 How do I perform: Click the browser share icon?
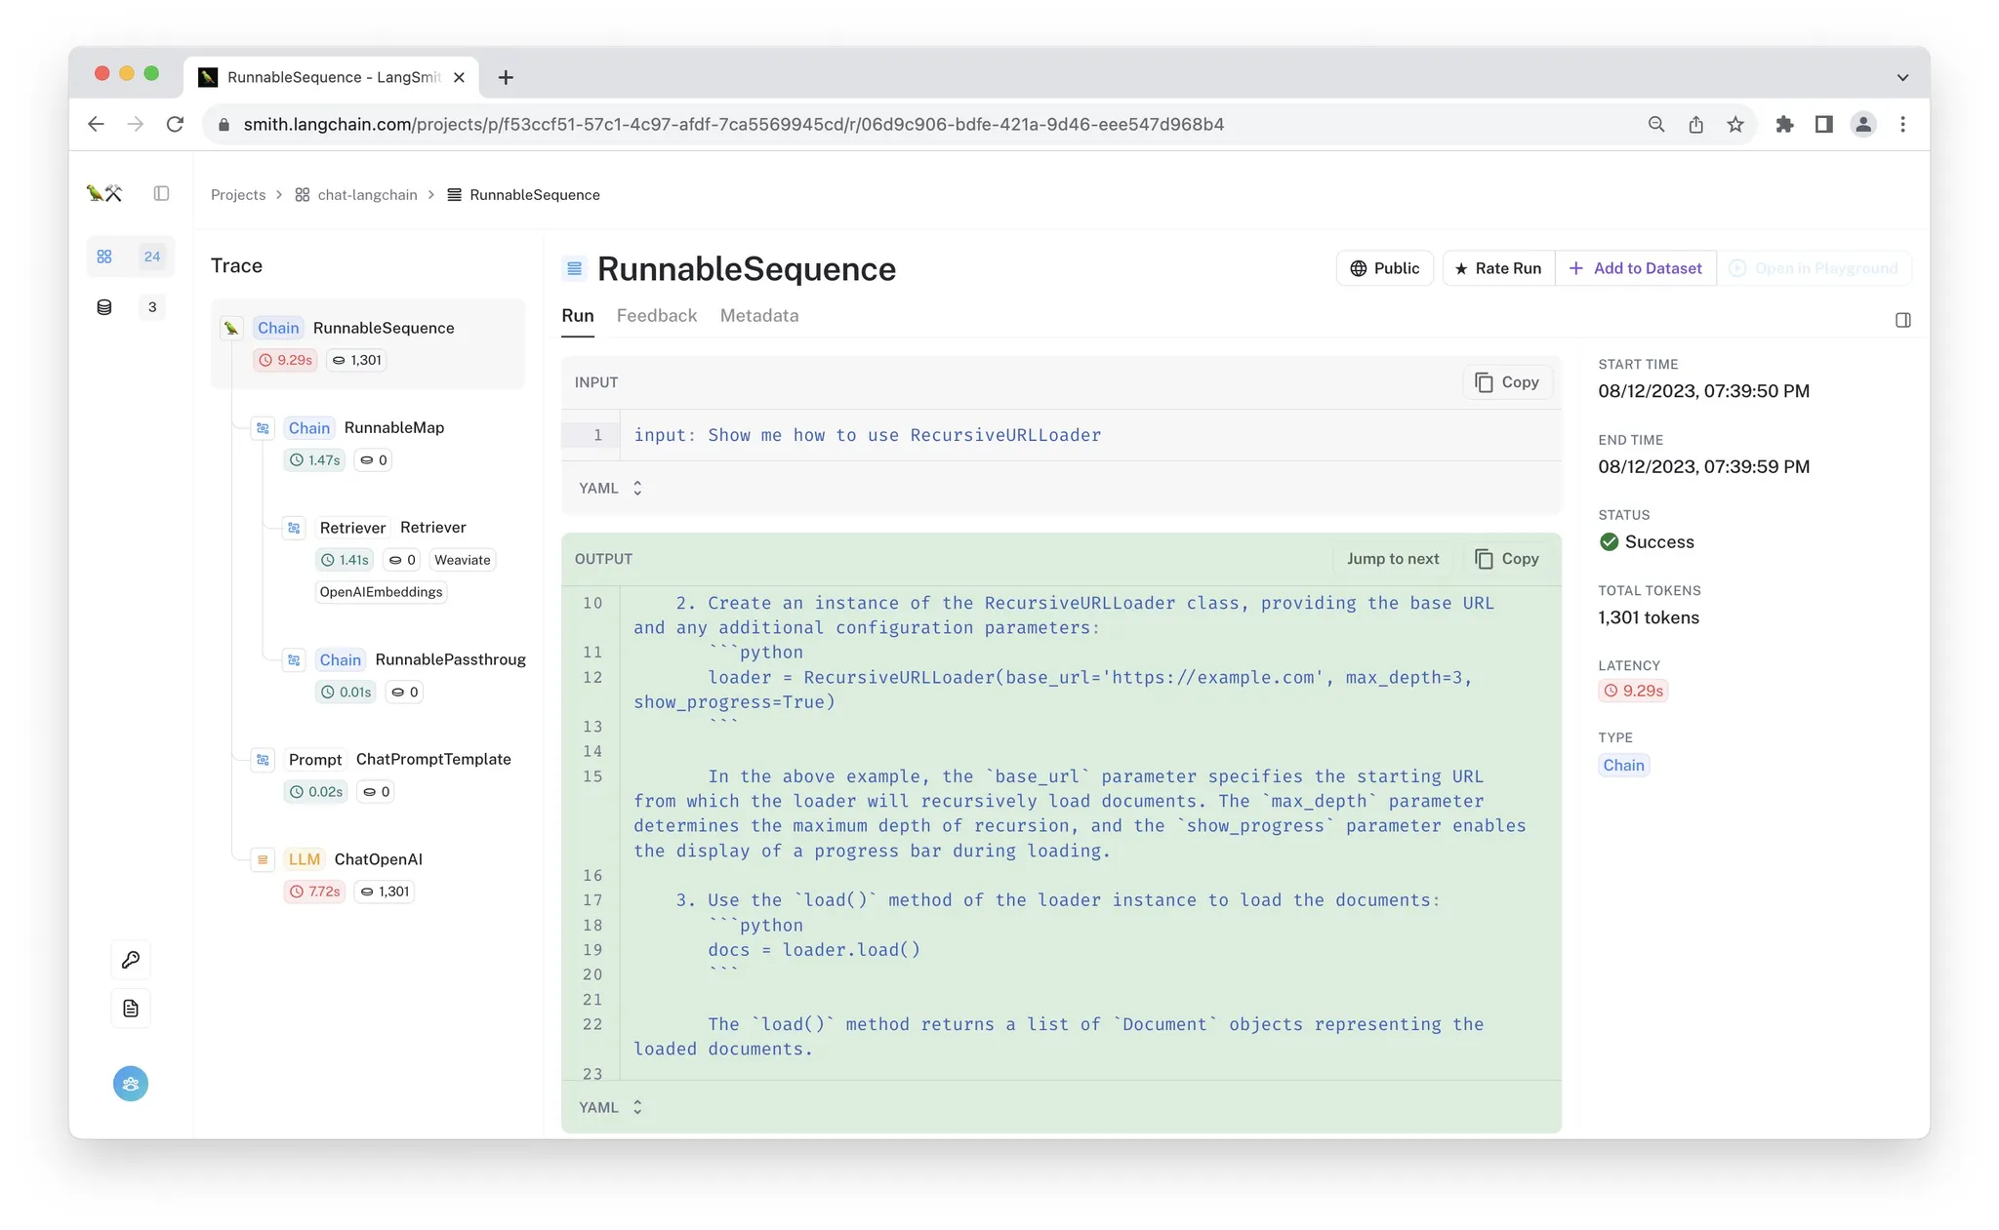[1696, 124]
